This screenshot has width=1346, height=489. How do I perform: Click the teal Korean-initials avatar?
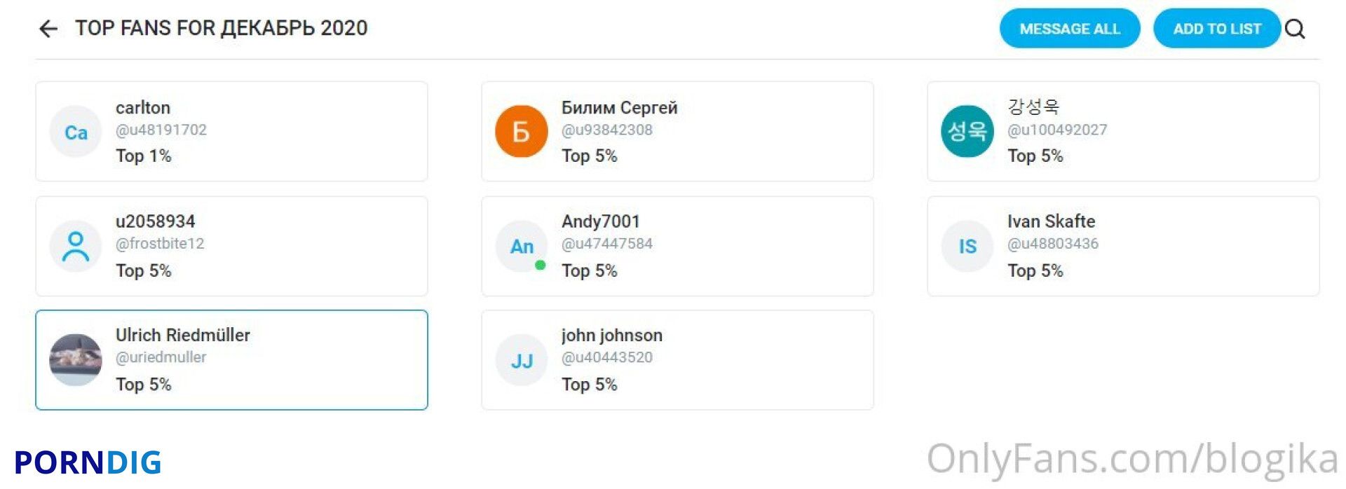pos(967,132)
